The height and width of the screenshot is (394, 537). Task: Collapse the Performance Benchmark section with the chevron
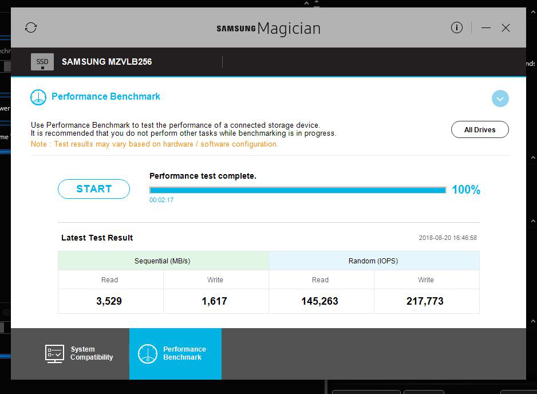(x=500, y=98)
